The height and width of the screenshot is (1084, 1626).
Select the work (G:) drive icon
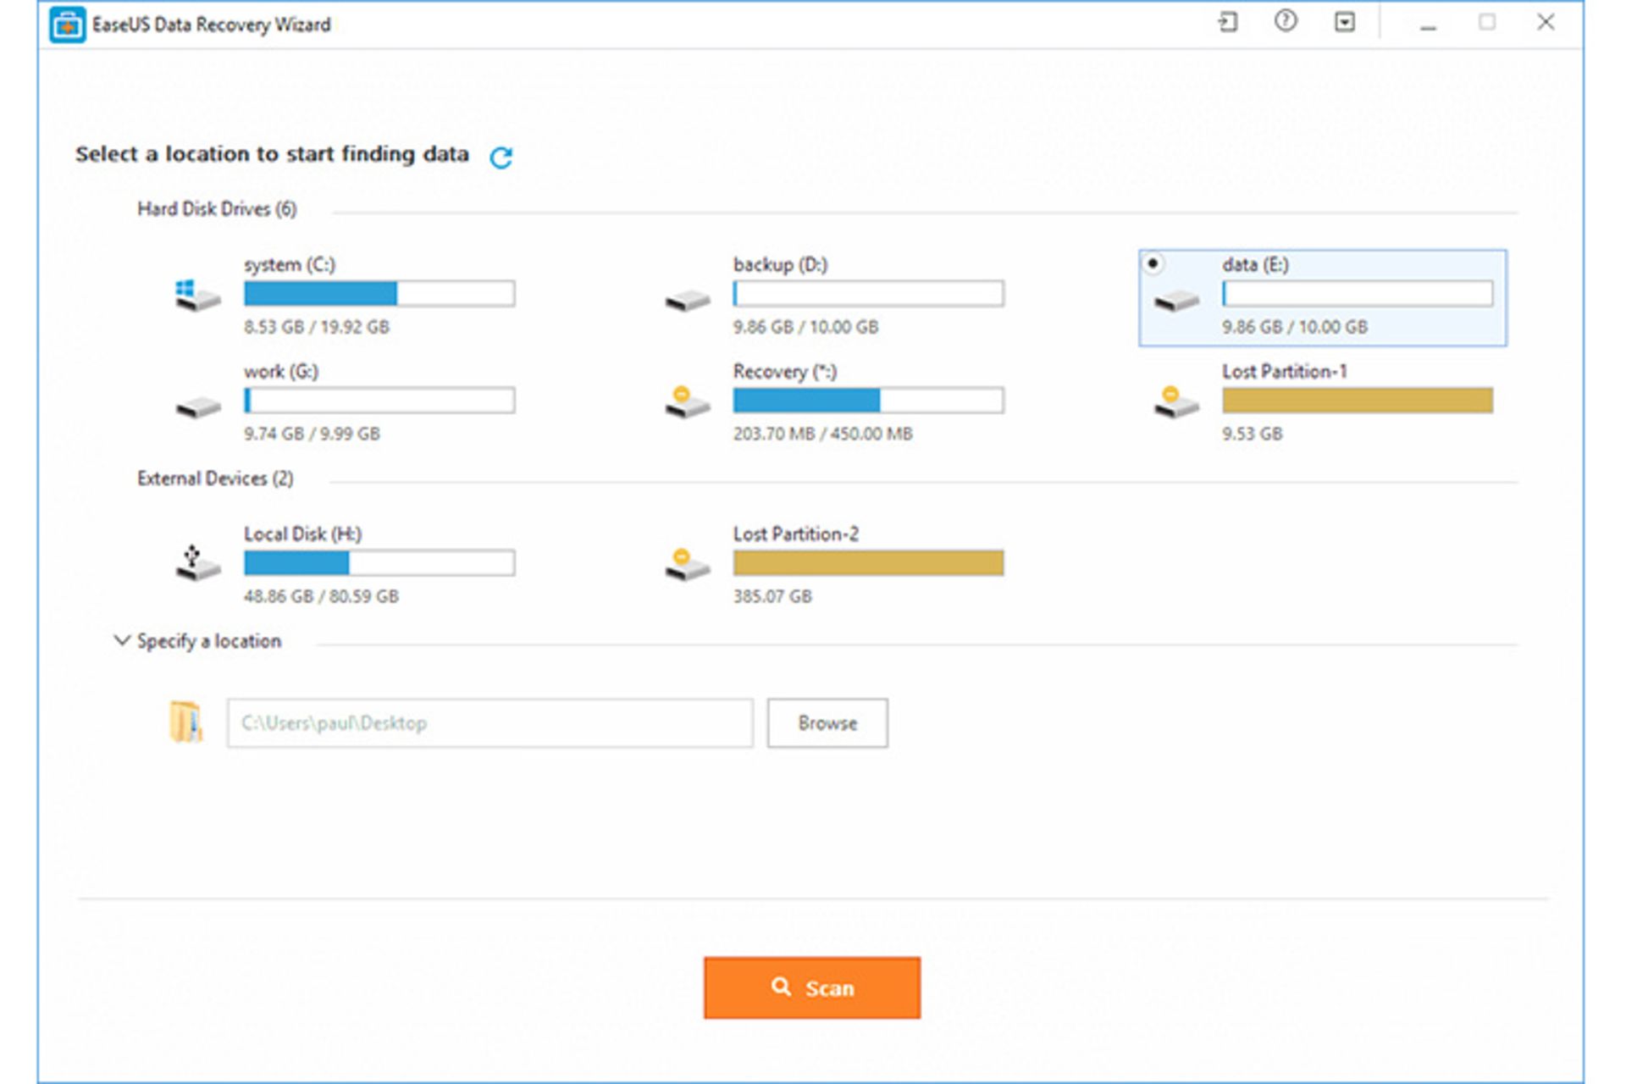(197, 407)
